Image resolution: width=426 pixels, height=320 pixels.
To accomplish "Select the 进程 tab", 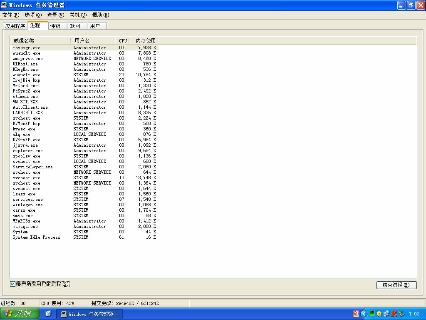I will 38,25.
